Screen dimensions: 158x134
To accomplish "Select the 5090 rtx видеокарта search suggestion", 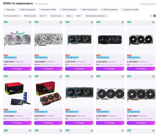I will click(109, 10).
